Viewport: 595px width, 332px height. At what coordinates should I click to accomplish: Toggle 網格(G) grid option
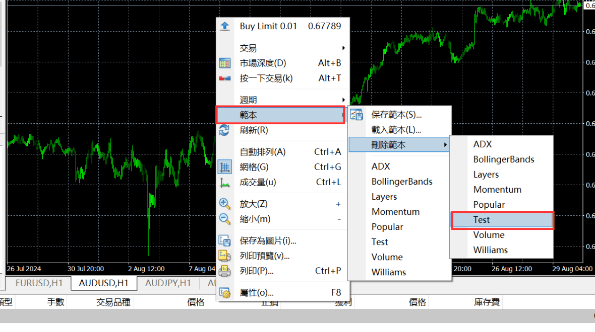283,167
